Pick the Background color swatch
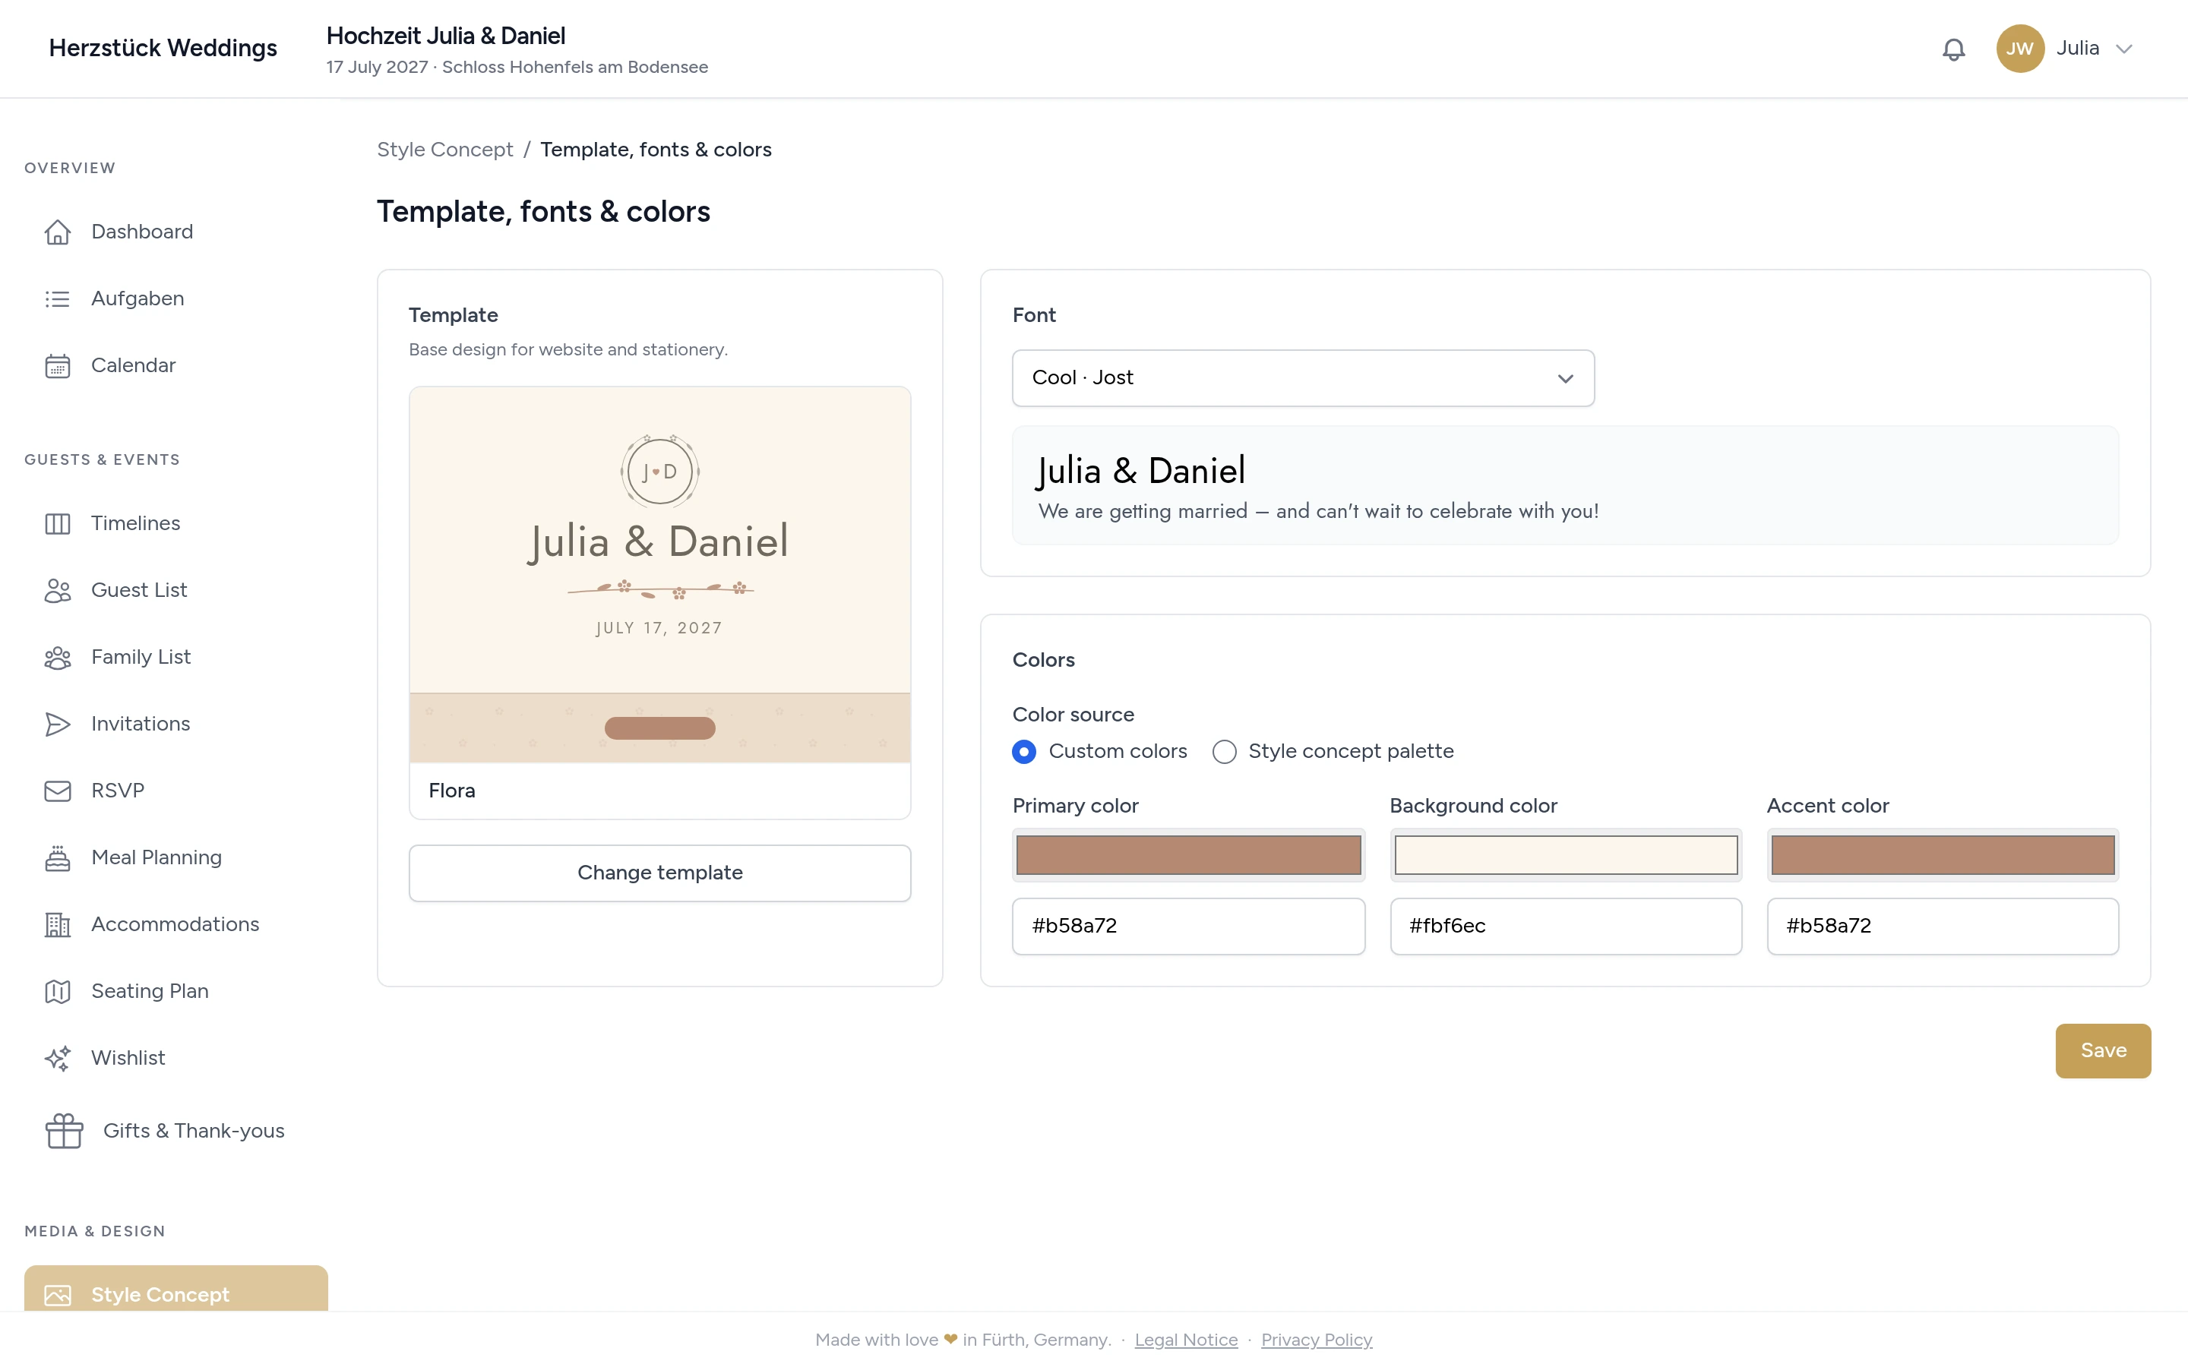This screenshot has width=2188, height=1367. click(1566, 855)
